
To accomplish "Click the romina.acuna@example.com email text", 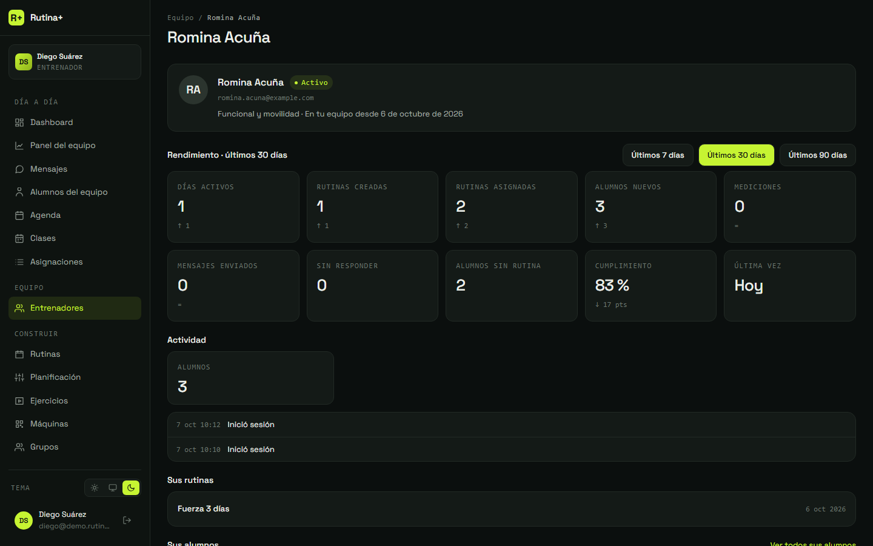I will point(266,98).
